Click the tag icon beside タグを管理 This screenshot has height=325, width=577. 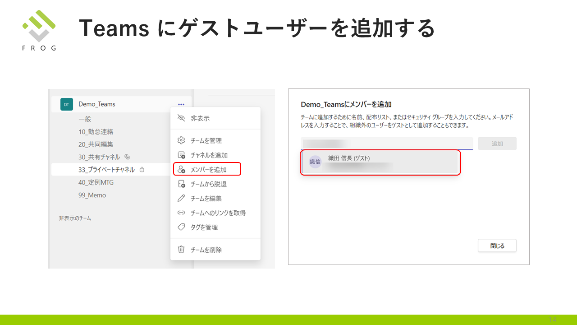click(x=181, y=227)
